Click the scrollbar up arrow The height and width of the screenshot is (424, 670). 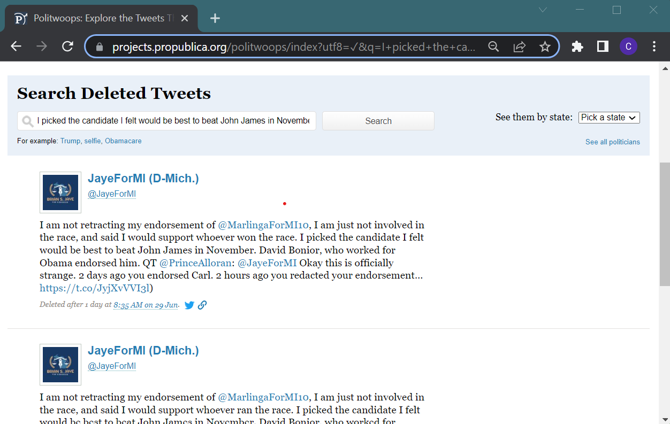665,68
